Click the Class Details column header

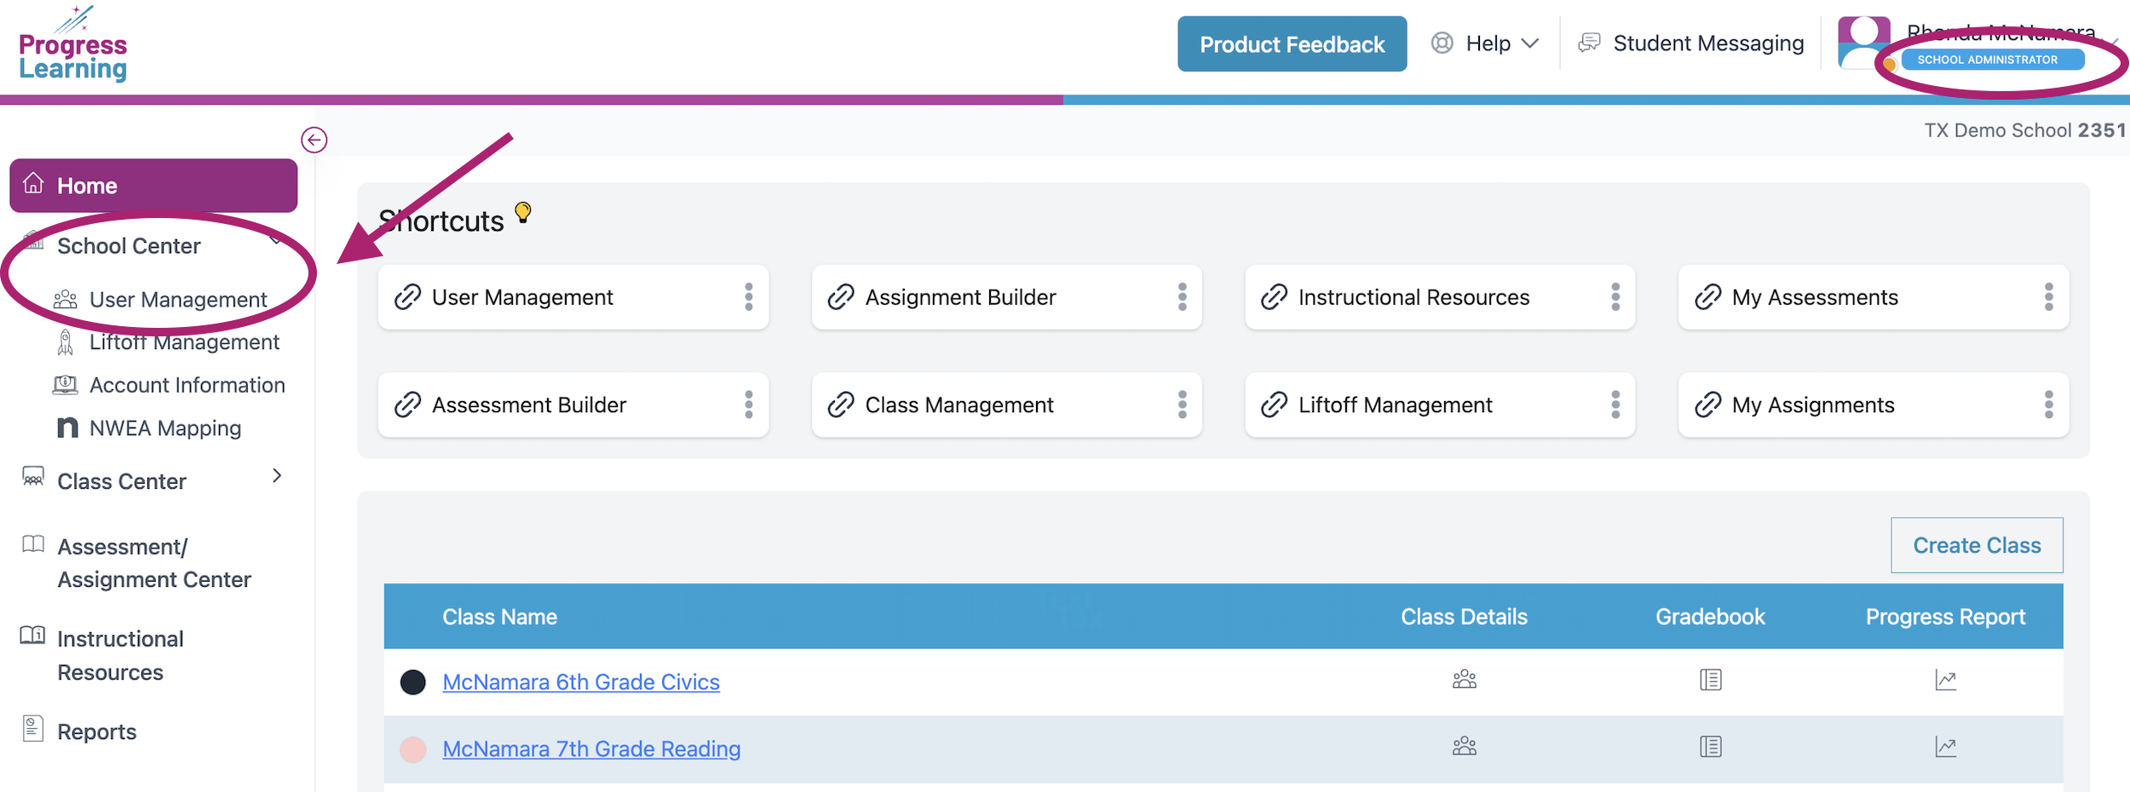1464,617
